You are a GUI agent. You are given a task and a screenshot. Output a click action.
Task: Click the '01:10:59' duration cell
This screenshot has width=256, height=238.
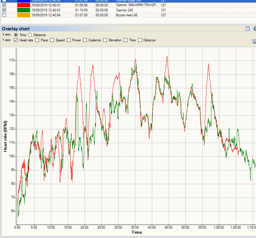(x=81, y=10)
